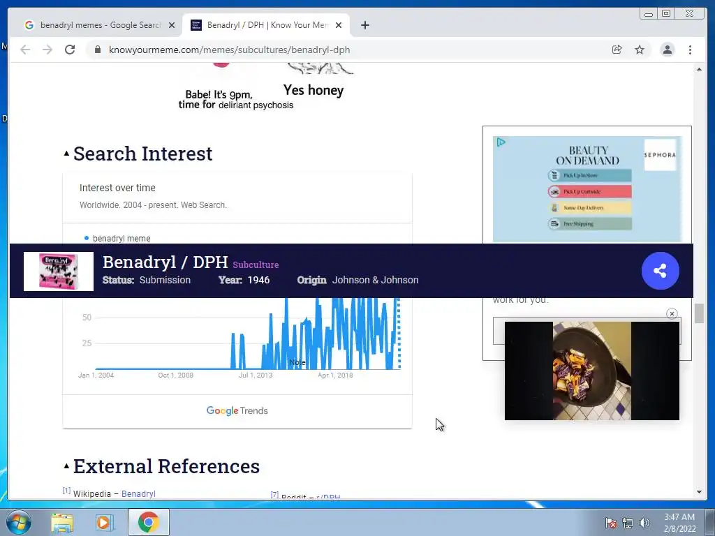Close the Benadryl / DPH Know Your Meme tab
This screenshot has height=536, width=715.
[339, 25]
